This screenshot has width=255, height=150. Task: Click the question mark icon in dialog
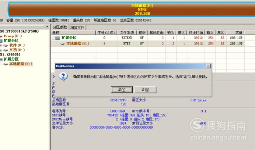pos(63,76)
